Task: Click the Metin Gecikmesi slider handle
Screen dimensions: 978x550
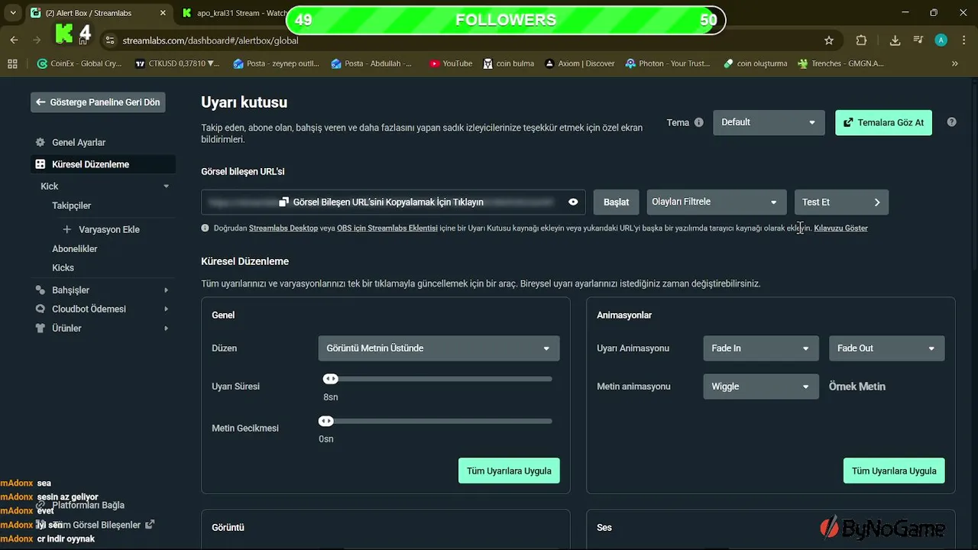Action: [x=326, y=421]
